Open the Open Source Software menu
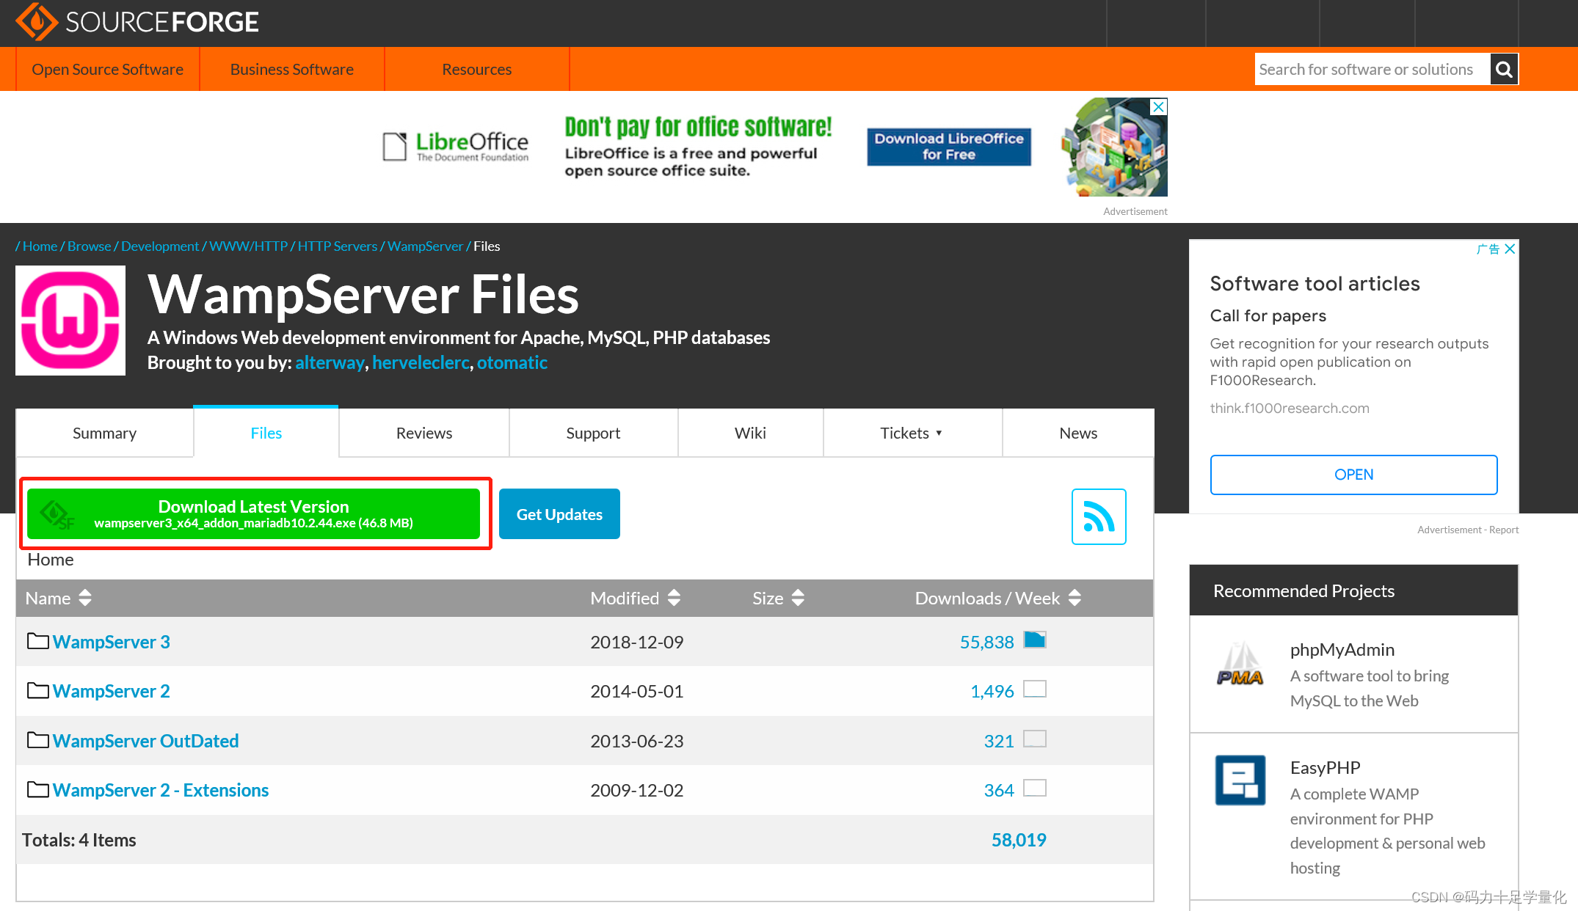 coord(107,69)
